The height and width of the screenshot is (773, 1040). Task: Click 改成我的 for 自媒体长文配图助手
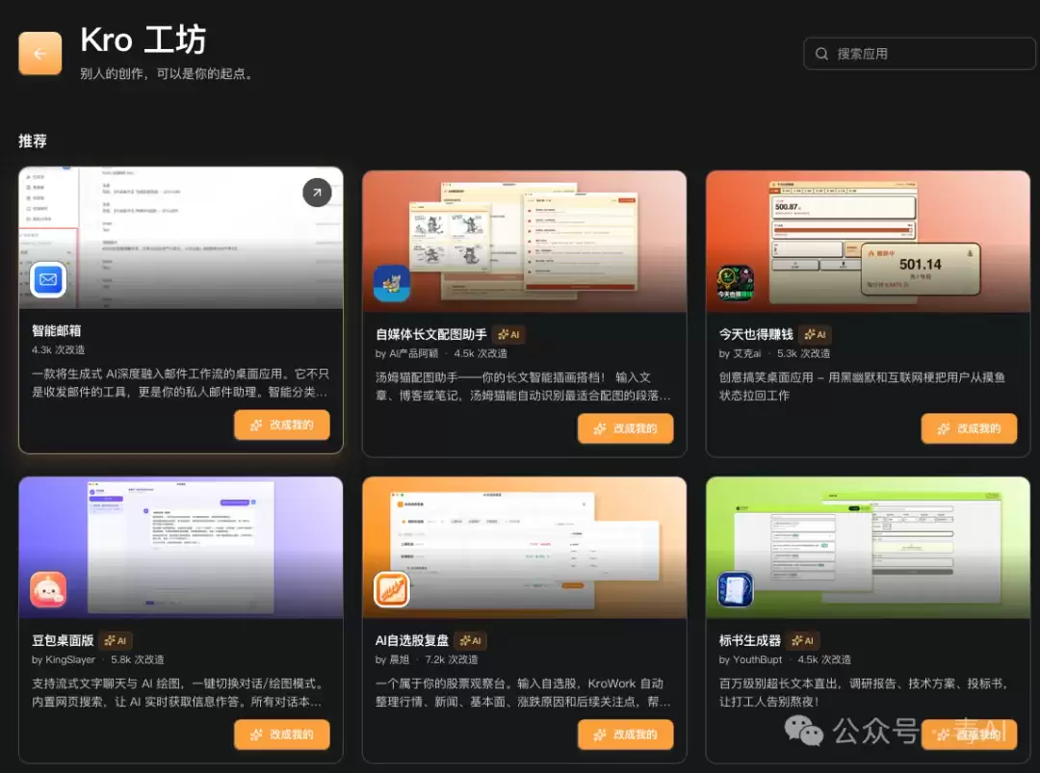[626, 428]
